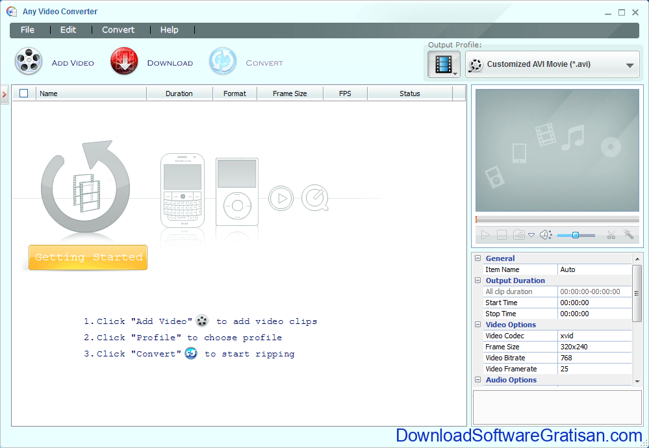Screen dimensions: 649x448
Task: Click the FPS column header
Action: click(345, 93)
